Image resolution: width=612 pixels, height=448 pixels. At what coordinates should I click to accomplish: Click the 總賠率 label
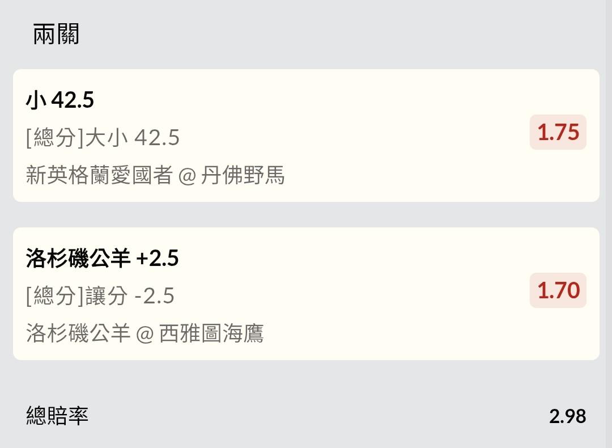coord(57,416)
